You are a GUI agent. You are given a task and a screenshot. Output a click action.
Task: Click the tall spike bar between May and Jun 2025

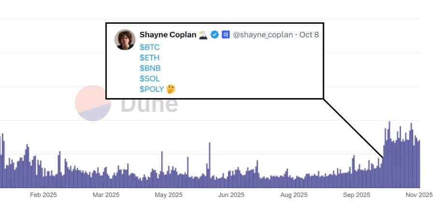(x=210, y=165)
